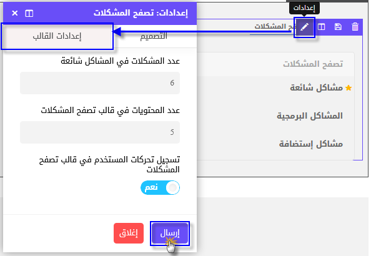The width and height of the screenshot is (371, 256).
Task: Click the trash delete icon
Action: coord(355,27)
